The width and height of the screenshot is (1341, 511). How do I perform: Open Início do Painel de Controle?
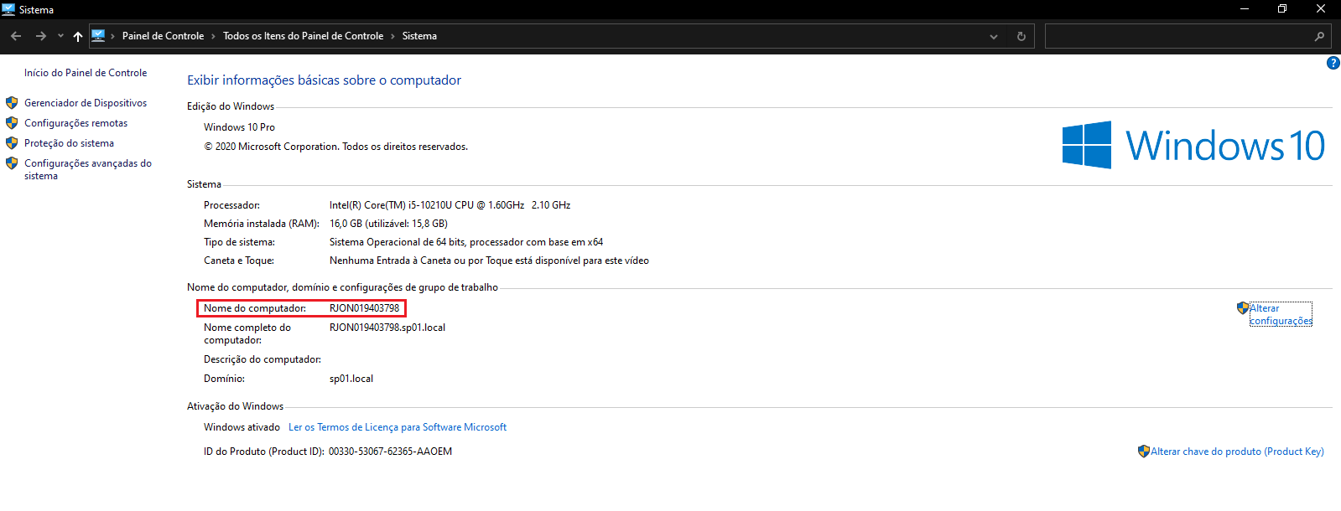coord(86,73)
